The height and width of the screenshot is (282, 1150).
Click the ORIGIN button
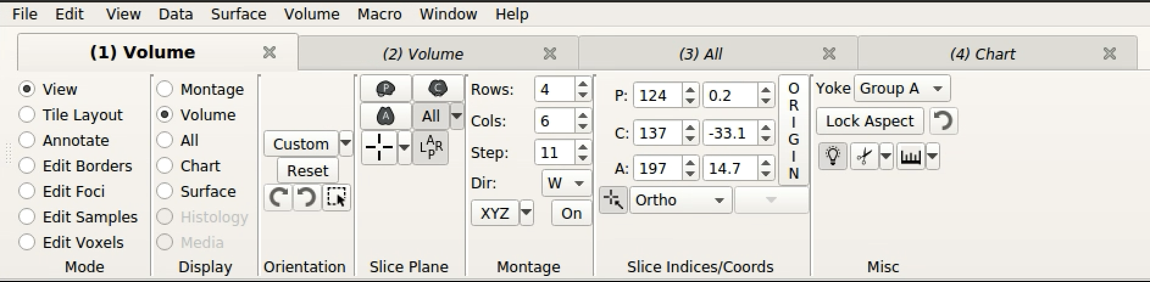[793, 130]
